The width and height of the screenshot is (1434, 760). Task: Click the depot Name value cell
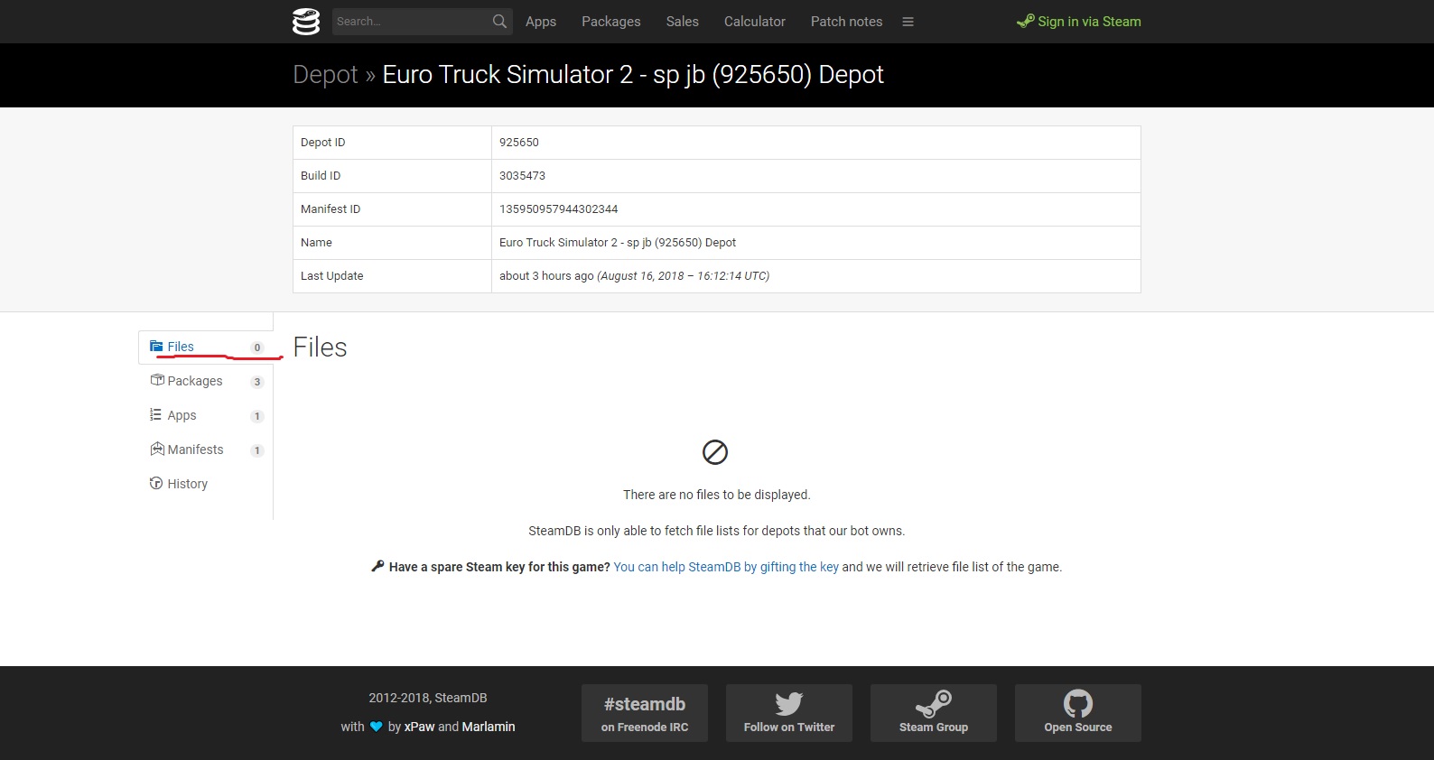click(816, 243)
